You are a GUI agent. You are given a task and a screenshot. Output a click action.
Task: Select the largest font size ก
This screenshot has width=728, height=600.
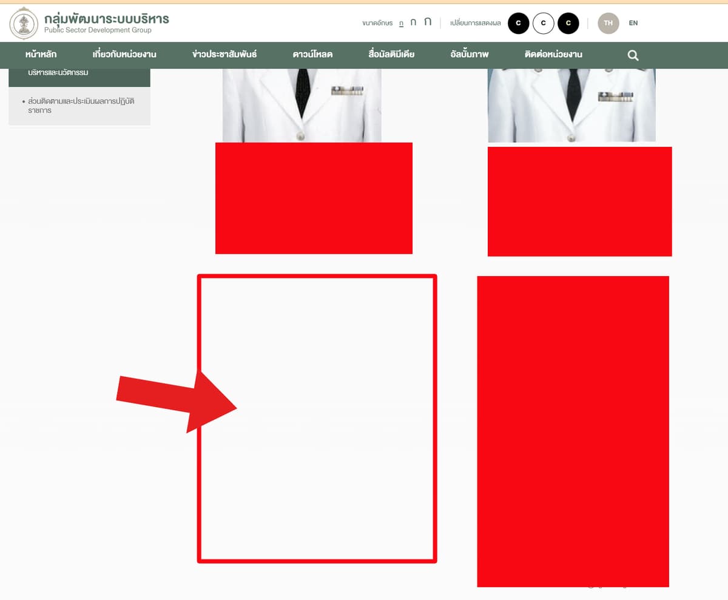point(428,22)
